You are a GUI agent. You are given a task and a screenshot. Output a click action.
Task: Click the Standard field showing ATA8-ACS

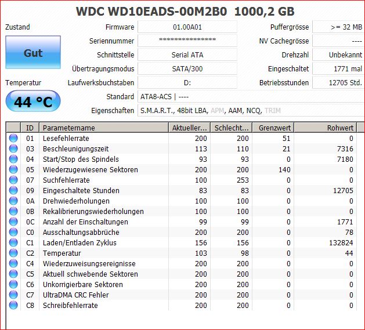(x=251, y=96)
